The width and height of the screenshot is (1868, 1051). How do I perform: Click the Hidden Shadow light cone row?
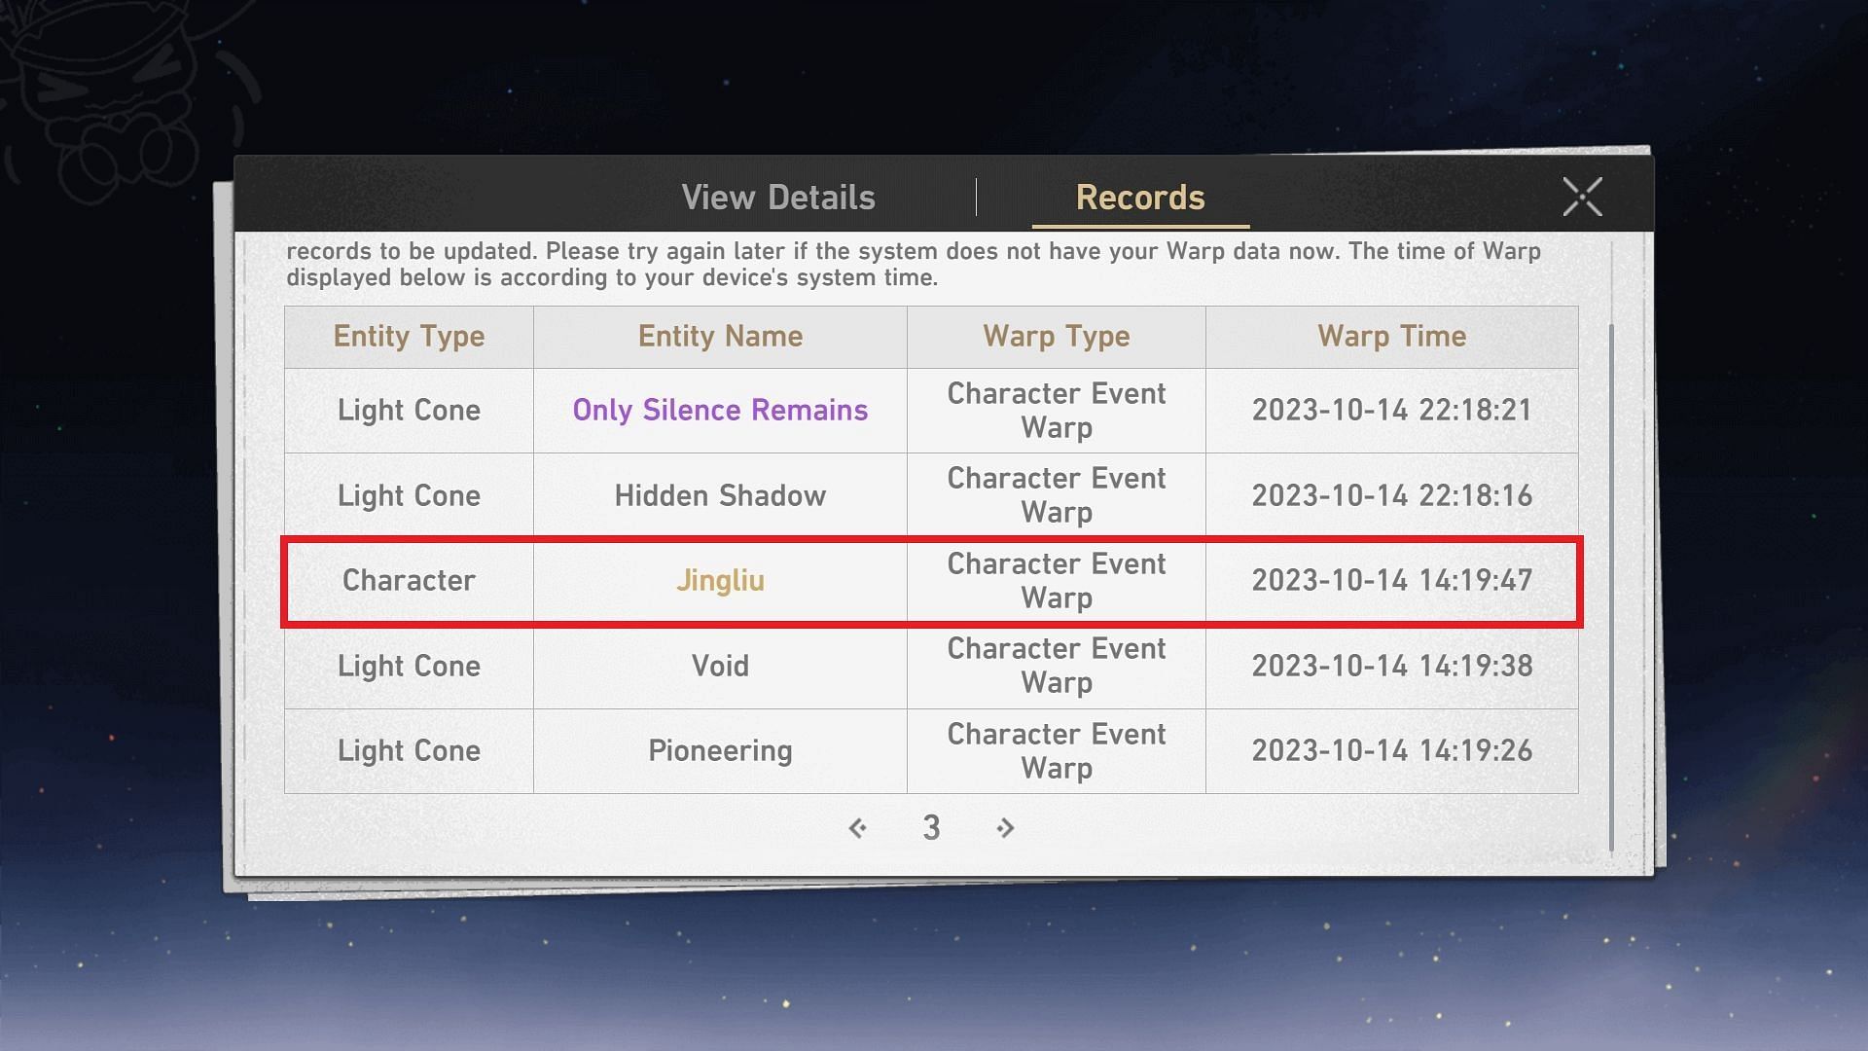(933, 494)
